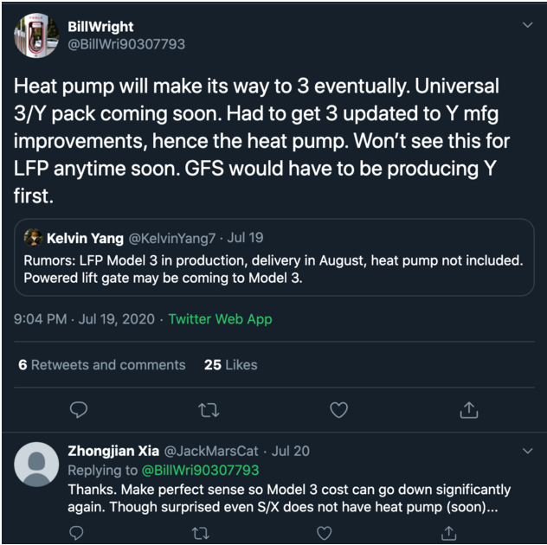
Task: Show the 25 Likes list
Action: click(x=230, y=365)
